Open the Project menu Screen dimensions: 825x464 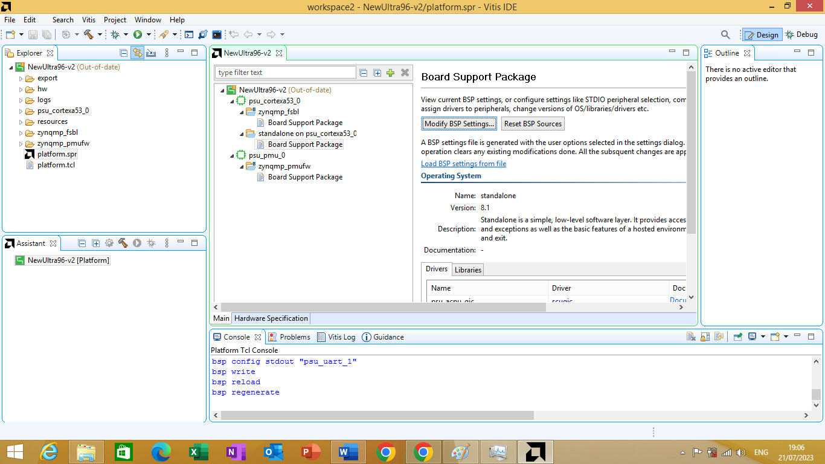click(115, 20)
